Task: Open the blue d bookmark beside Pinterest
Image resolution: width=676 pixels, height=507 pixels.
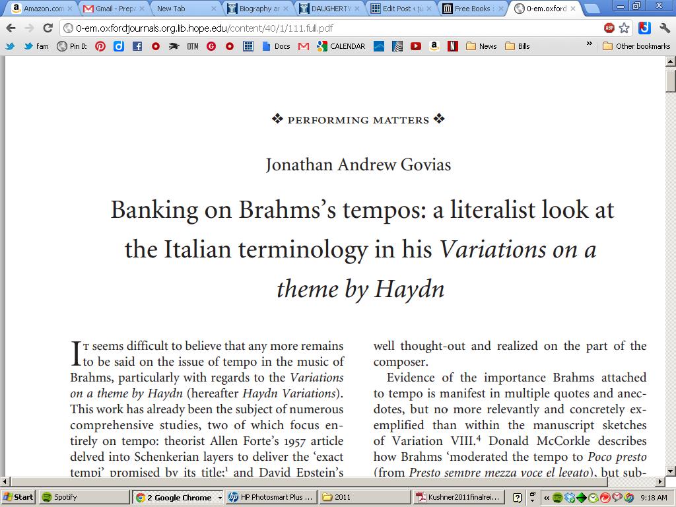Action: 119,46
